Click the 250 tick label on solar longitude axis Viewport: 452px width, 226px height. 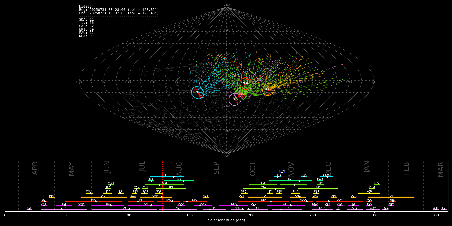(313, 215)
